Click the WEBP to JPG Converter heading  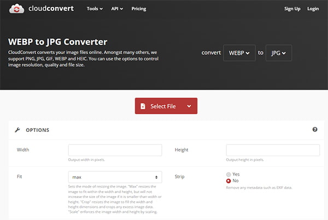58,42
